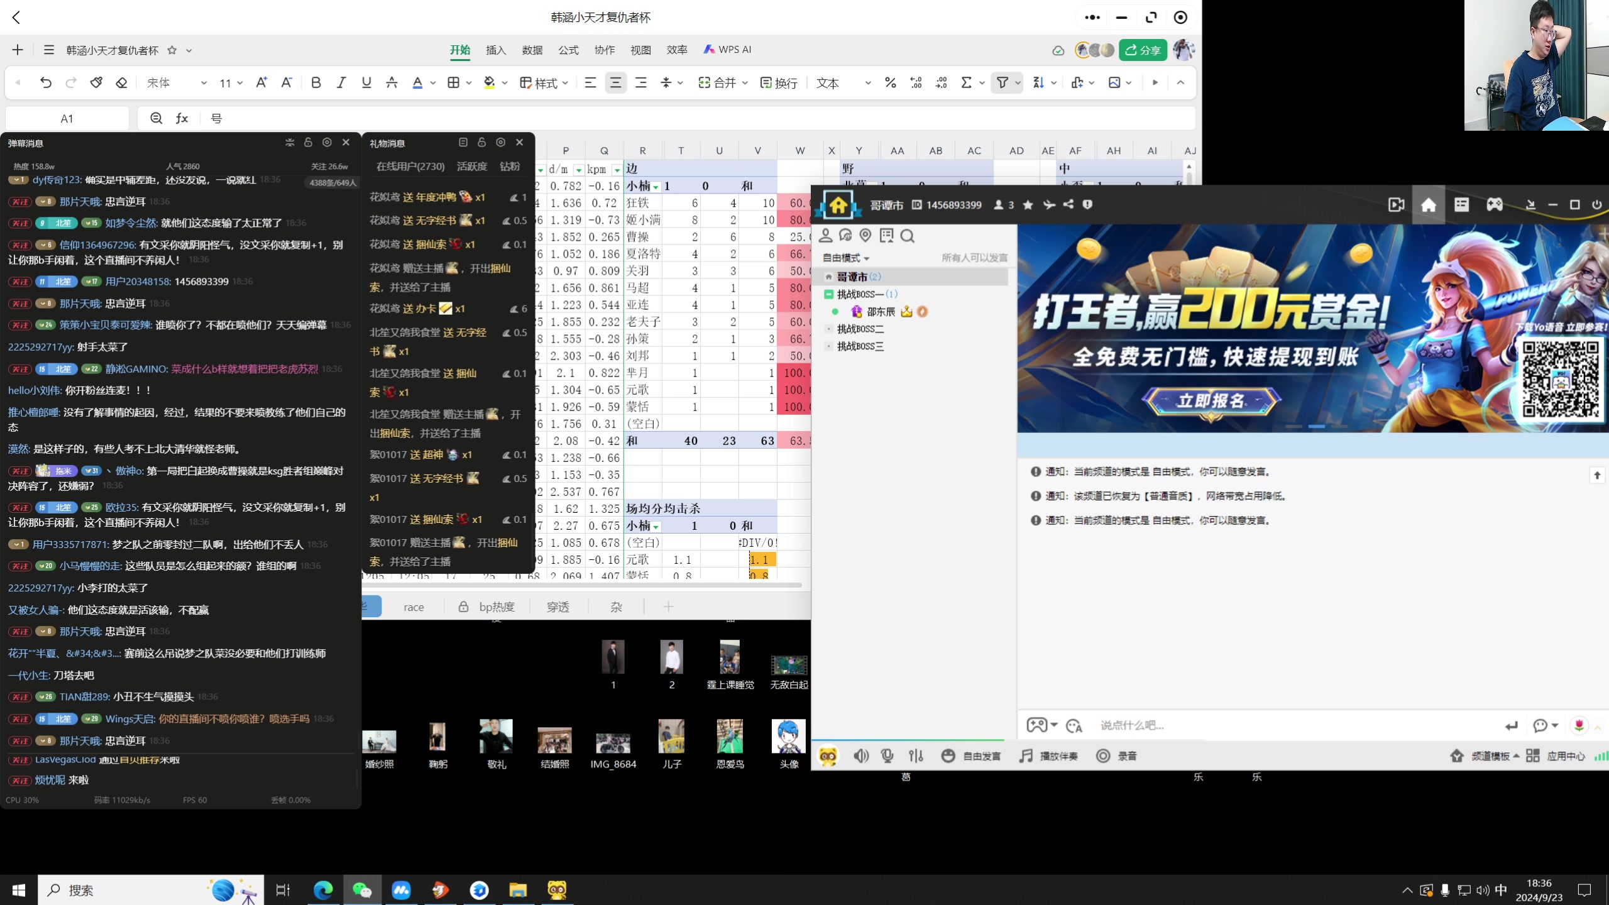Open WPS AI menu
1609x905 pixels.
click(x=727, y=50)
